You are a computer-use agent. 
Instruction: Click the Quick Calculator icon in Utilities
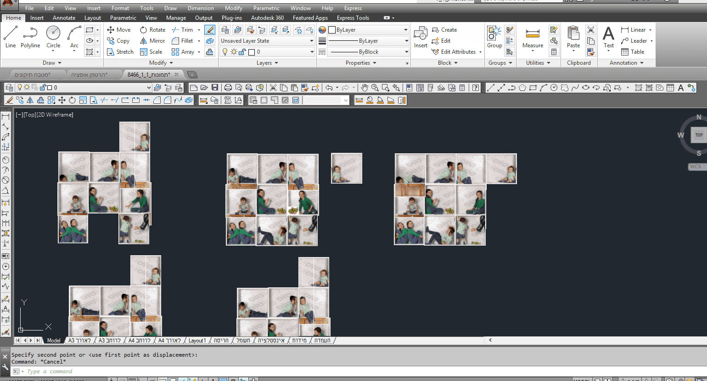tap(554, 52)
